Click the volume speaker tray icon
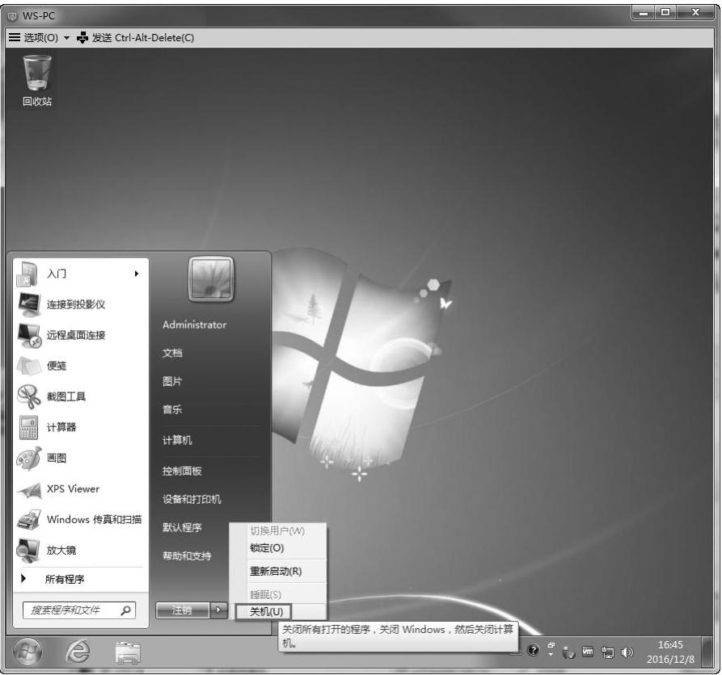The width and height of the screenshot is (722, 675). (x=627, y=652)
